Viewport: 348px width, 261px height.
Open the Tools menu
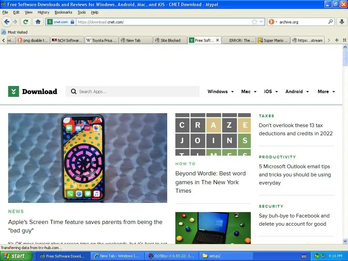pyautogui.click(x=82, y=12)
